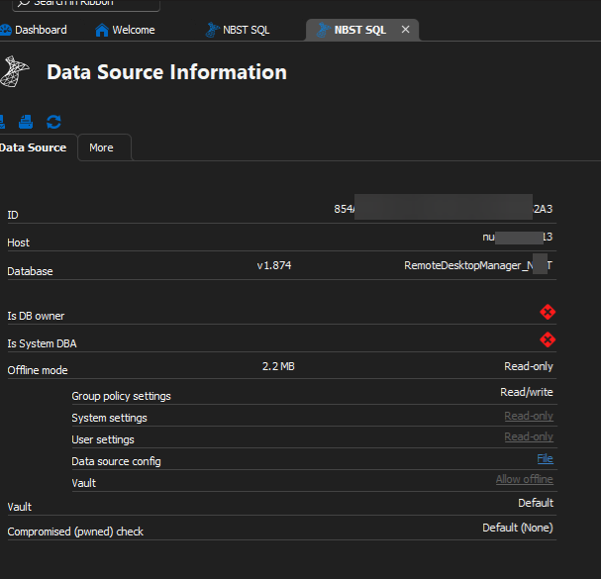Click the Data Source Information SQL logo
The height and width of the screenshot is (579, 601).
point(15,71)
